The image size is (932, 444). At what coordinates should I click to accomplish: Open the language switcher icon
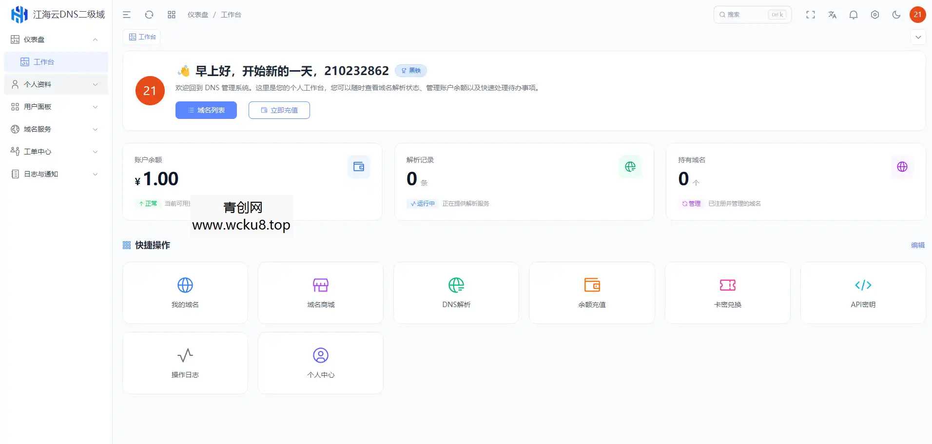(832, 15)
